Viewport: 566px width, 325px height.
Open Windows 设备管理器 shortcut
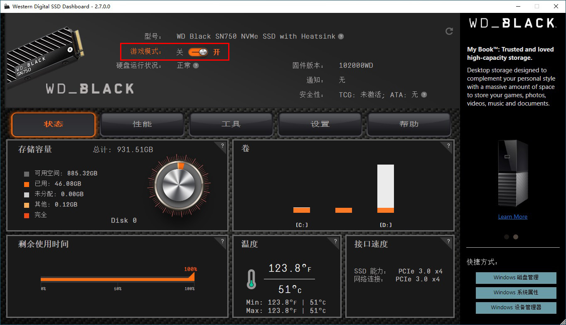pyautogui.click(x=516, y=308)
